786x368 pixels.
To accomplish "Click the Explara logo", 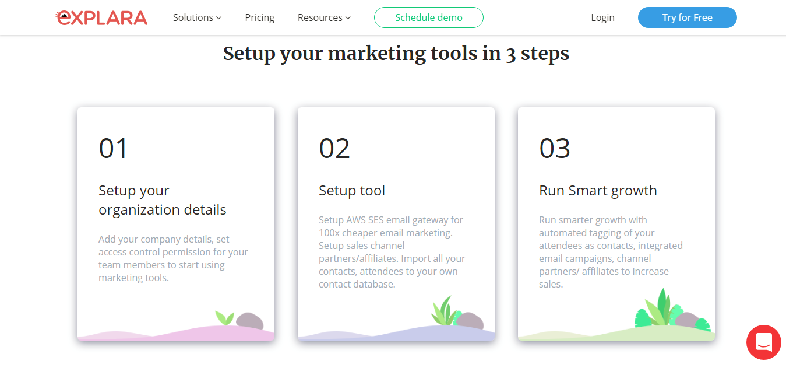I will pos(101,17).
